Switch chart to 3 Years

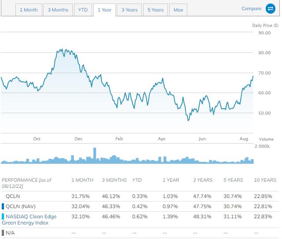[129, 10]
